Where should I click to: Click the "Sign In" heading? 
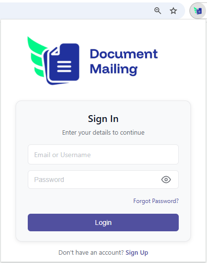[x=103, y=119]
